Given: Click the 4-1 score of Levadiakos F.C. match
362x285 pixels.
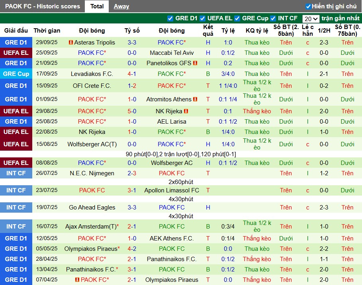Looking at the screenshot, I should (x=132, y=74).
